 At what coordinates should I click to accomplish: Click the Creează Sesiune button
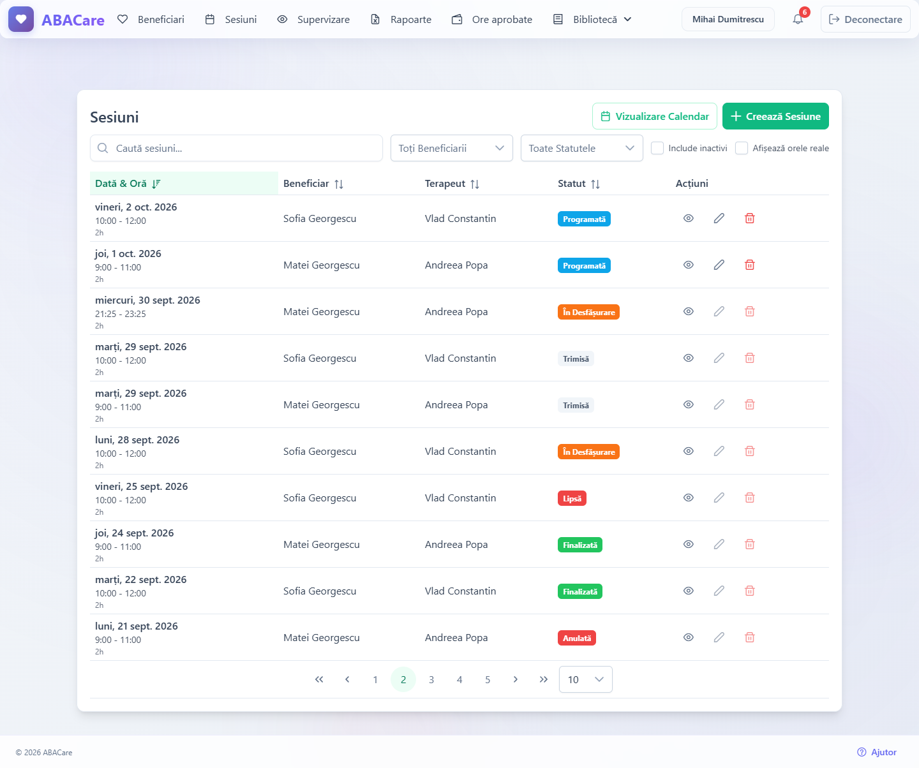[775, 116]
